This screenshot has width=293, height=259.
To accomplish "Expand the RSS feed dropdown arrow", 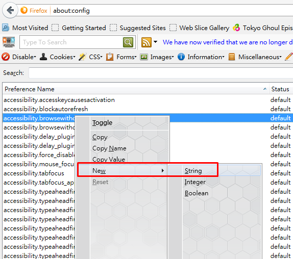I will coord(155,42).
